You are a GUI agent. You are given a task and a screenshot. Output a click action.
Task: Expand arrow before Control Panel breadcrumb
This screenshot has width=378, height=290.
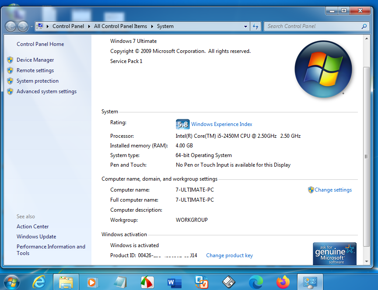48,26
